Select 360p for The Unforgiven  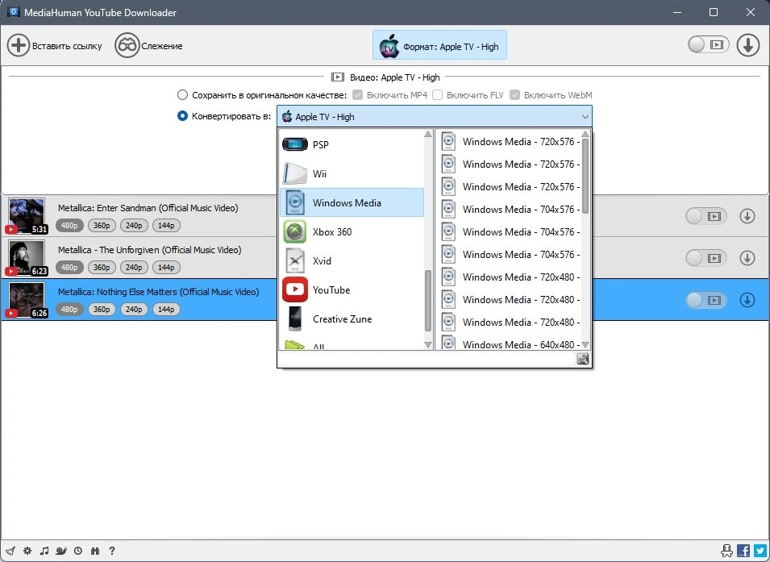[x=102, y=267]
